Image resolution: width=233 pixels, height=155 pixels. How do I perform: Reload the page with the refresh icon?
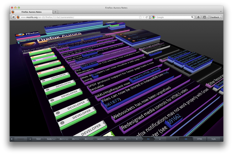click(x=147, y=17)
